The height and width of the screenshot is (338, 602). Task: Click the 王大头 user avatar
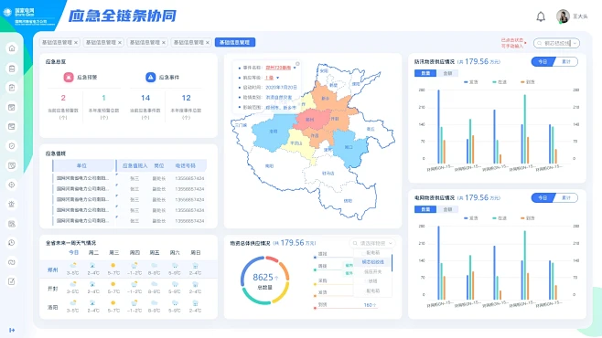coord(563,16)
